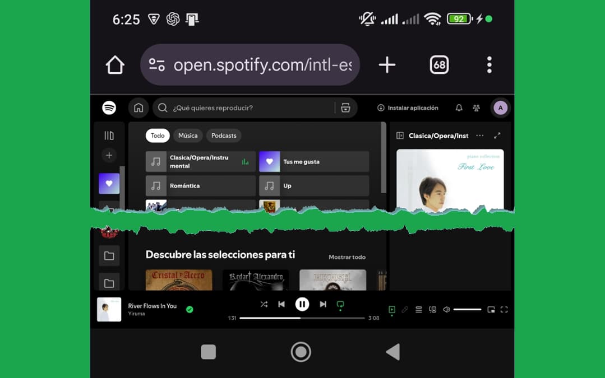
Task: Expand the Clasica/Opera/Inst panel
Action: point(497,136)
